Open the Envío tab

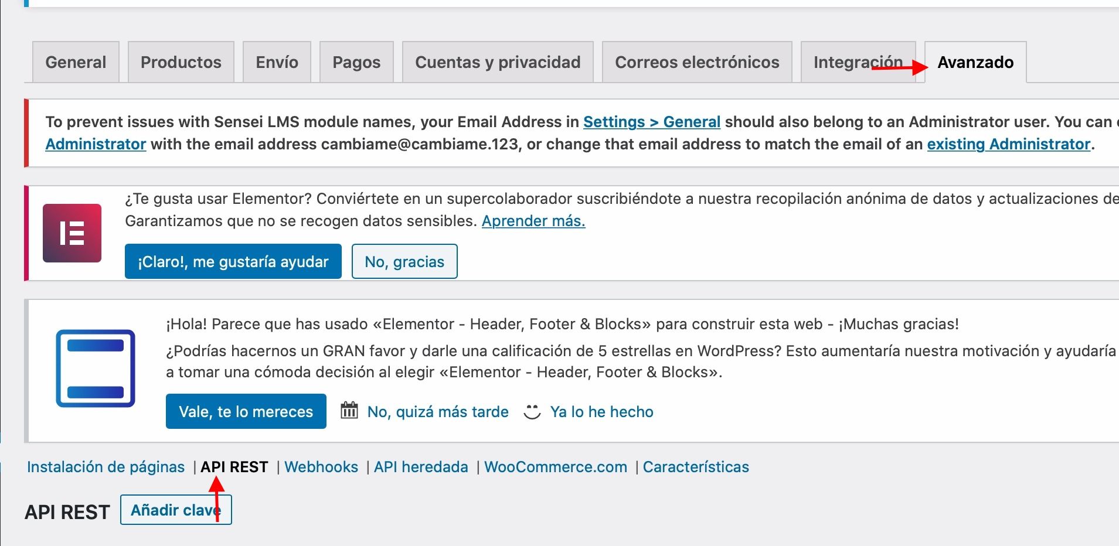coord(277,62)
